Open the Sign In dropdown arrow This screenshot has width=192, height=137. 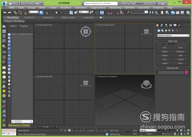[152, 4]
